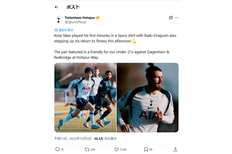Click the 506 repost count
This screenshot has width=232, height=154.
[x=93, y=149]
